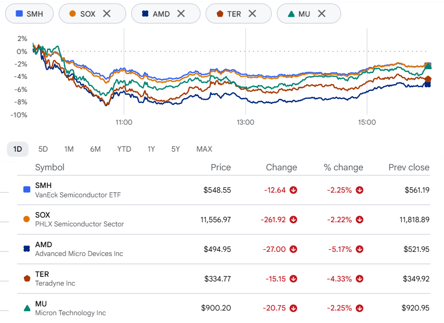Click the down arrow beside SOX -2.22%
The width and height of the screenshot is (444, 323).
click(360, 220)
